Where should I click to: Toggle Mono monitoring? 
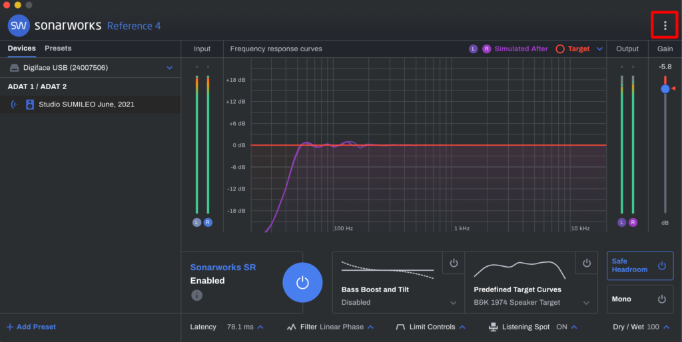tap(640, 299)
